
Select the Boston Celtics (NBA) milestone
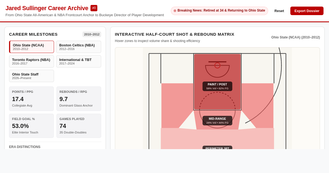click(79, 47)
